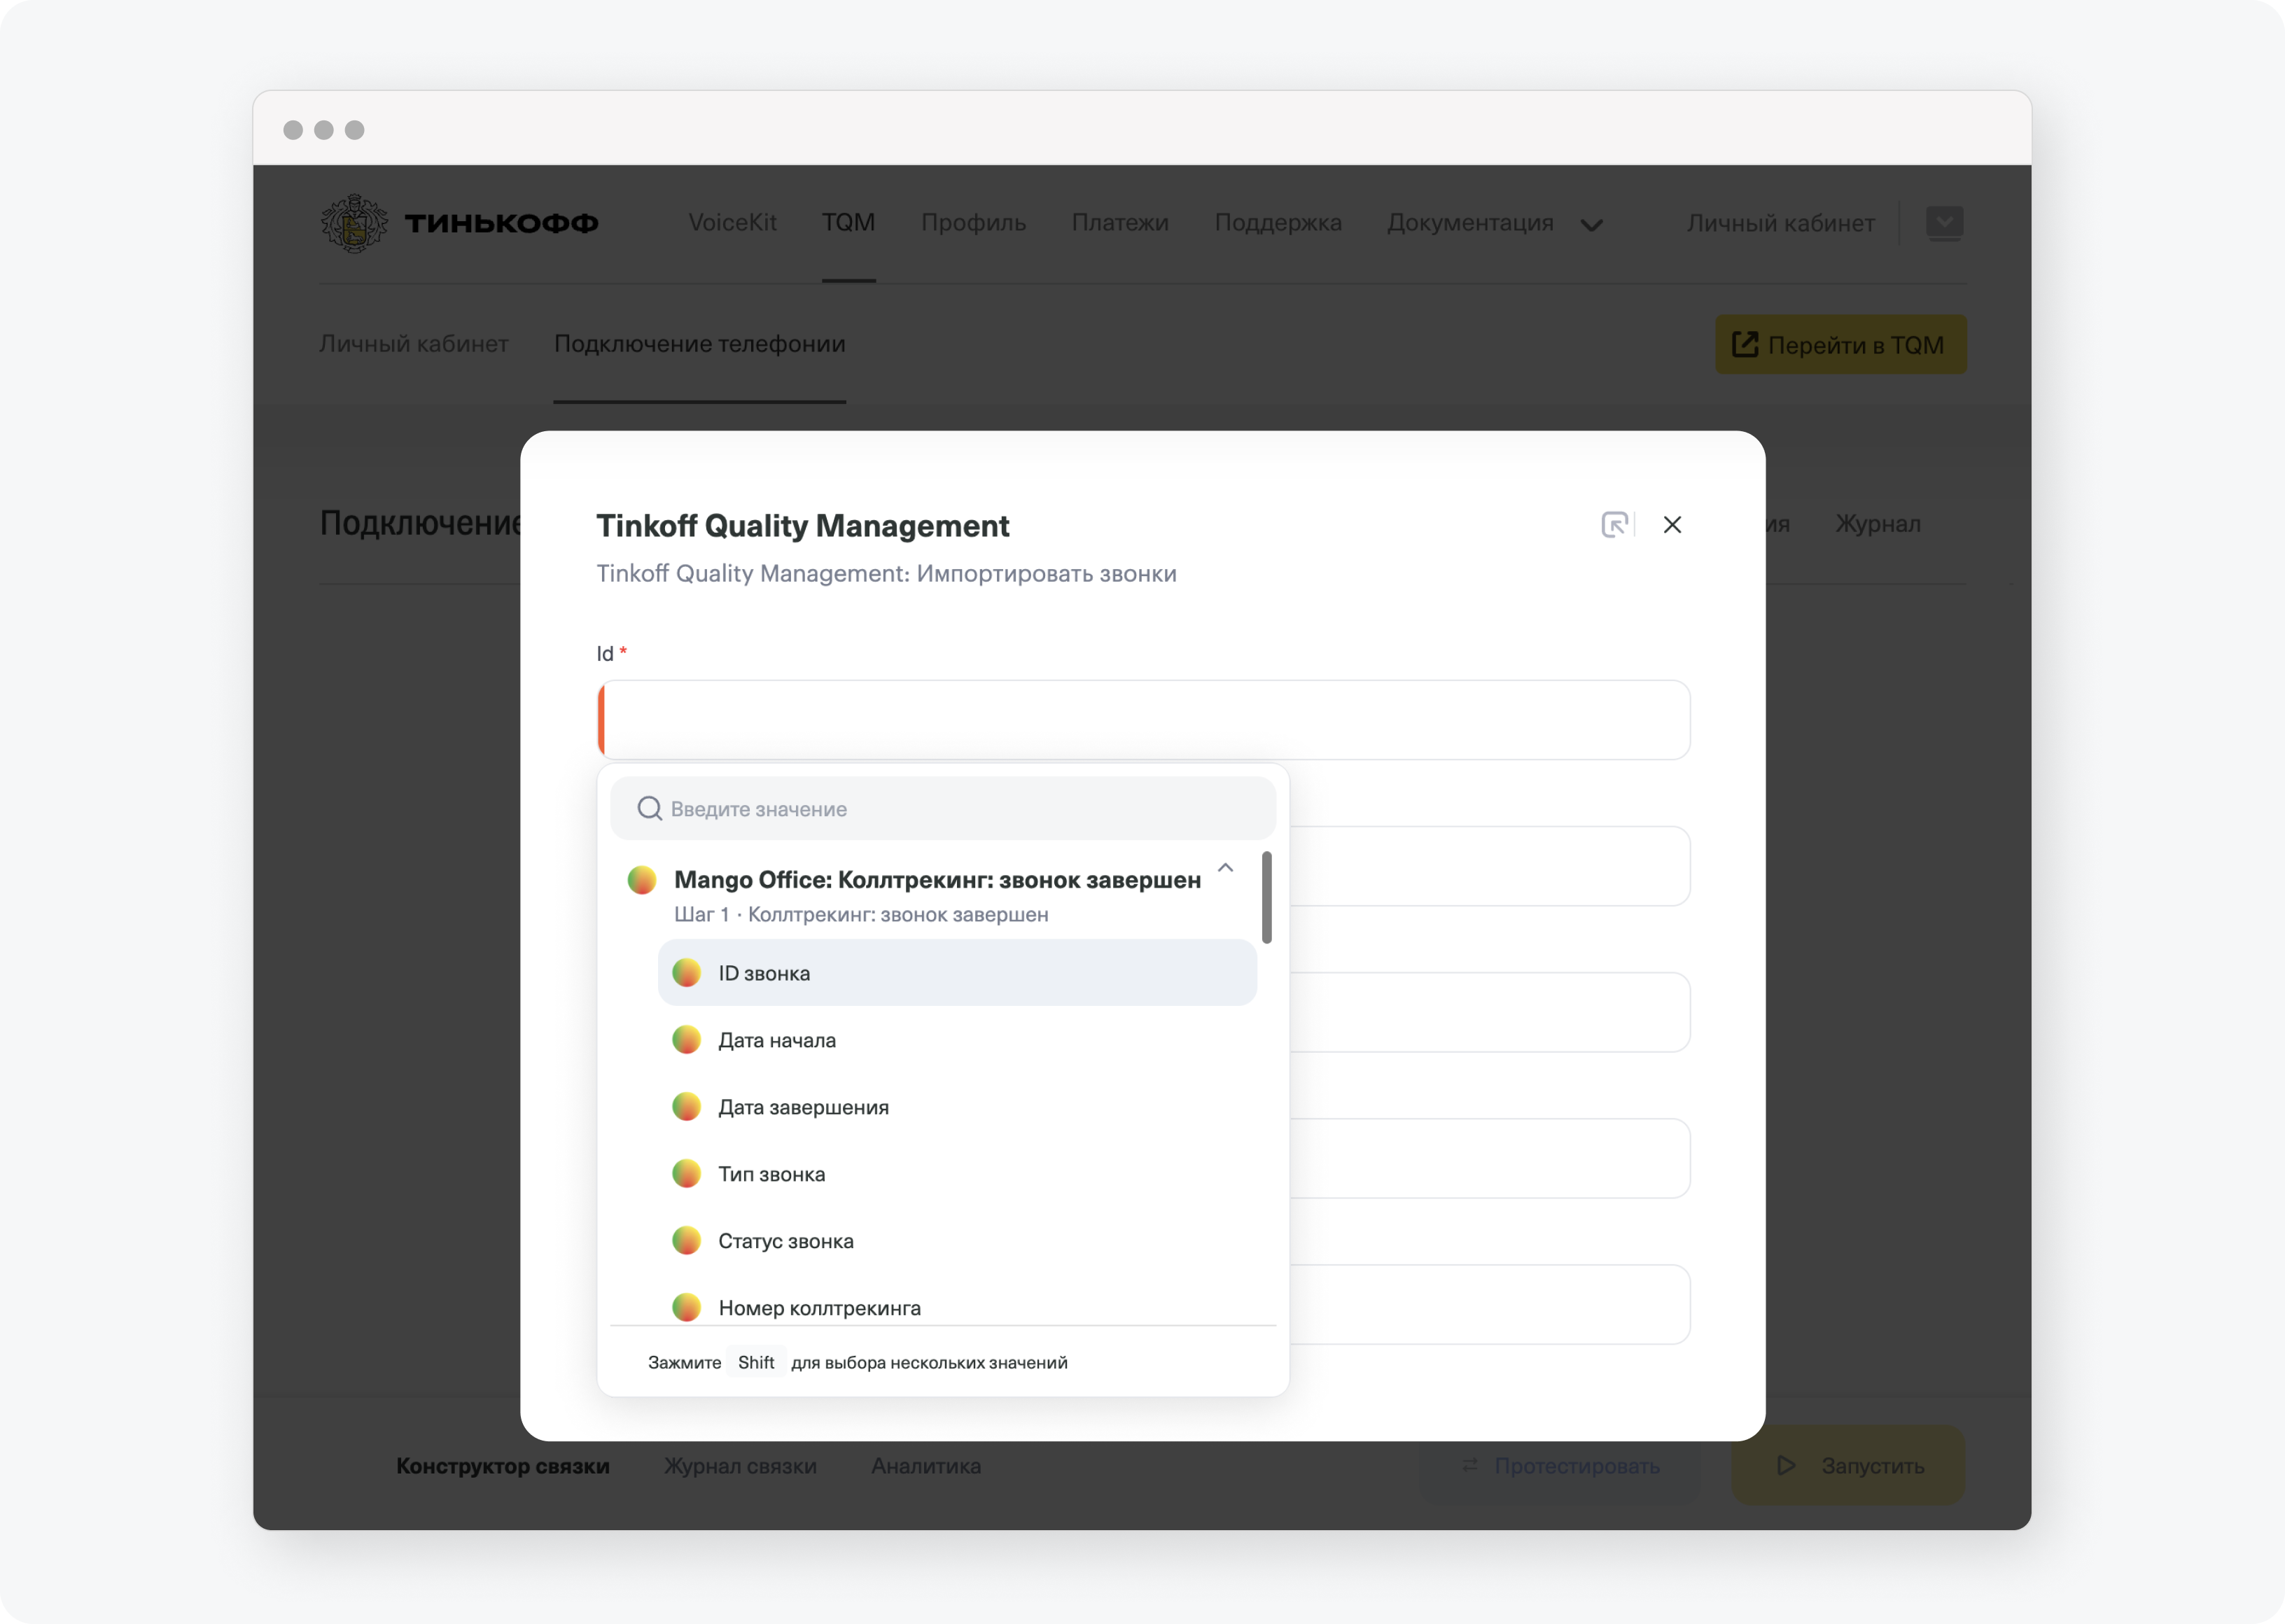Click the icon beside Статус звонка
Screen dimensions: 2285x1624
(687, 1241)
